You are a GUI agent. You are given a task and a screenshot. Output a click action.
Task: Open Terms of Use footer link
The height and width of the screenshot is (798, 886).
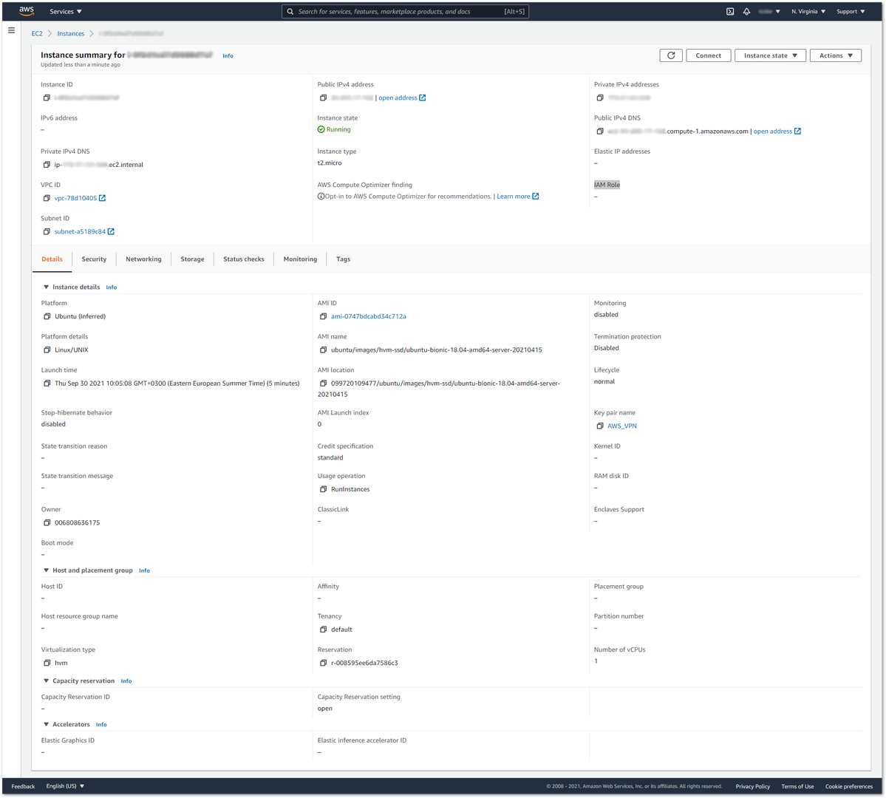pyautogui.click(x=797, y=786)
